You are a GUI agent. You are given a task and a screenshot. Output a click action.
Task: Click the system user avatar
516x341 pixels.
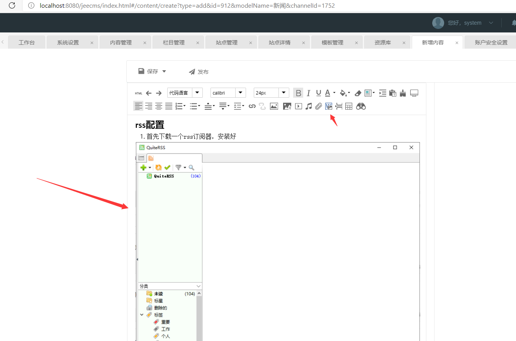click(x=438, y=23)
